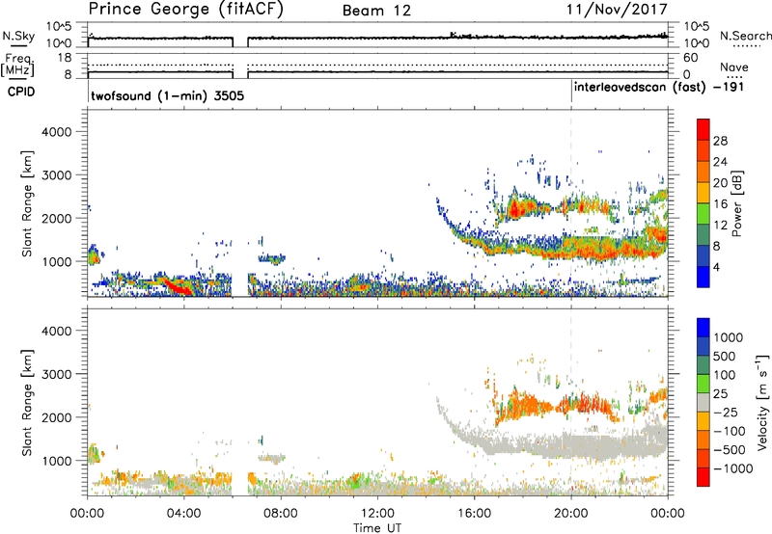The width and height of the screenshot is (772, 534).
Task: Click the "-1000" value on the velocity colorbar
Action: click(732, 468)
